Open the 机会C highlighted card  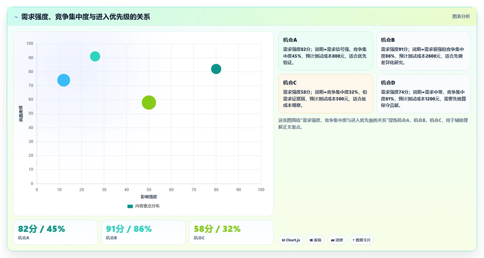pos(325,94)
